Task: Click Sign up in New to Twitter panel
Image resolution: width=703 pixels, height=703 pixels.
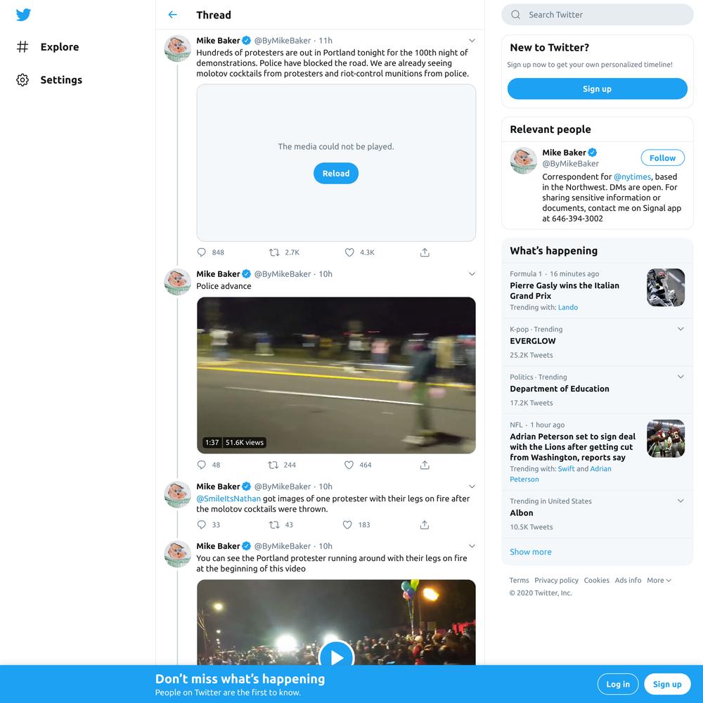Action: [597, 89]
